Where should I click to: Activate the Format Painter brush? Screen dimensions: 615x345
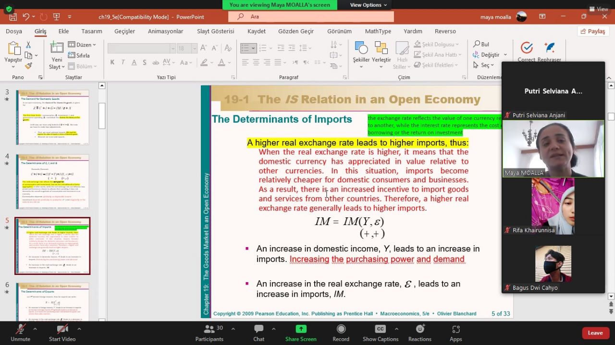pos(28,66)
